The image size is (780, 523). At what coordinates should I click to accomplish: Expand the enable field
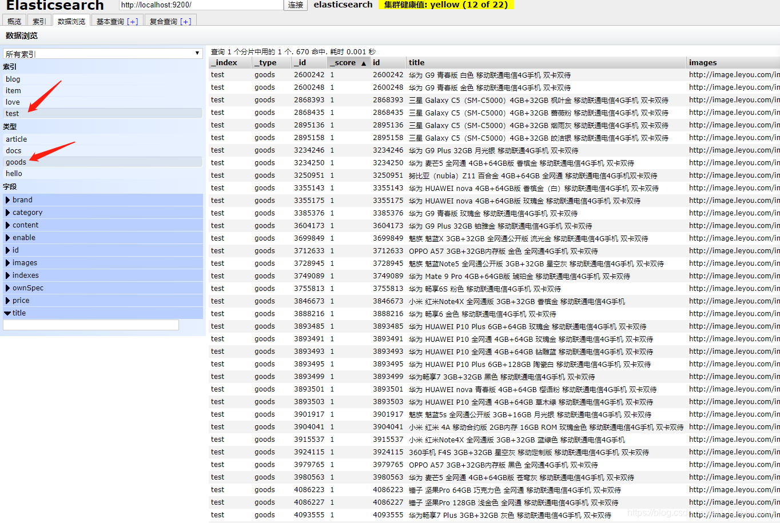click(103, 238)
